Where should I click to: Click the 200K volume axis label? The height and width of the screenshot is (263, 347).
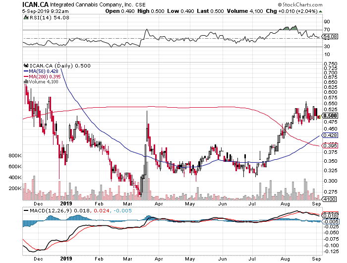click(15, 189)
